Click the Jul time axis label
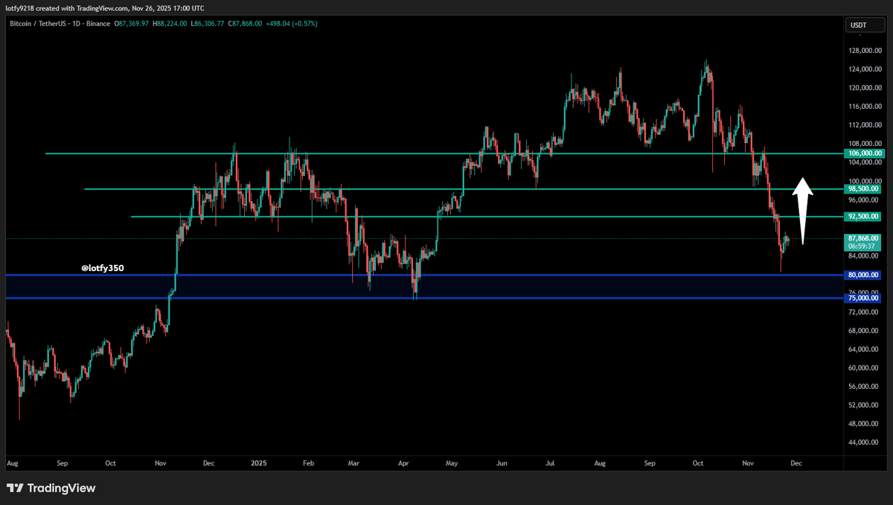 coord(550,463)
